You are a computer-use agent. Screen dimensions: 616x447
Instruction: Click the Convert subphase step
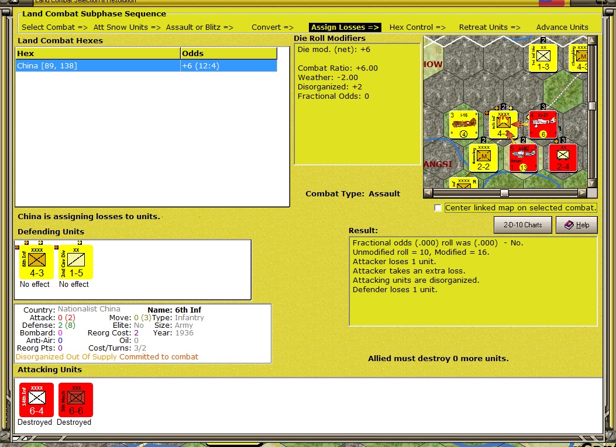[272, 27]
